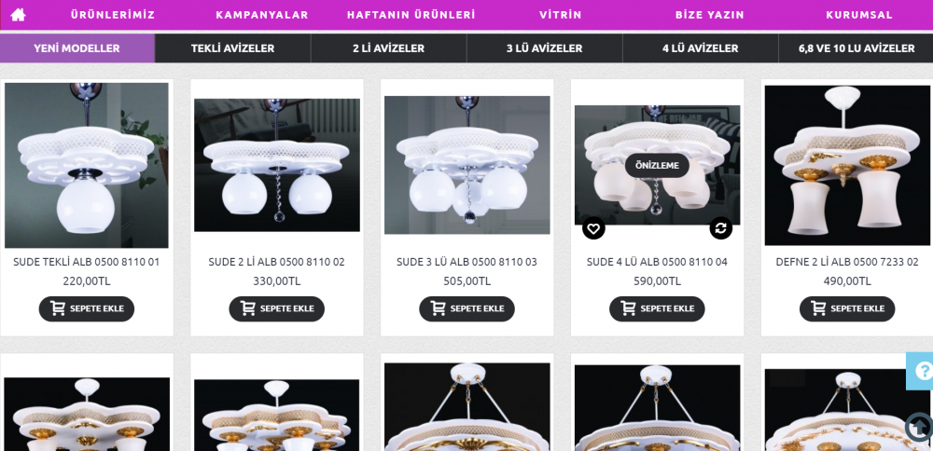Open SUDE 3 LÜ ALB 0500 8110 03 link
The image size is (933, 451).
pos(466,262)
